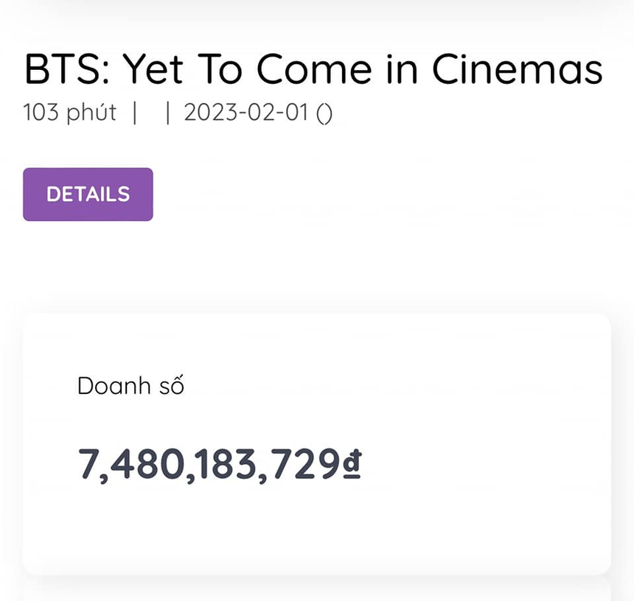Click the word Cinemas in the title
634x601 pixels.
pyautogui.click(x=518, y=70)
